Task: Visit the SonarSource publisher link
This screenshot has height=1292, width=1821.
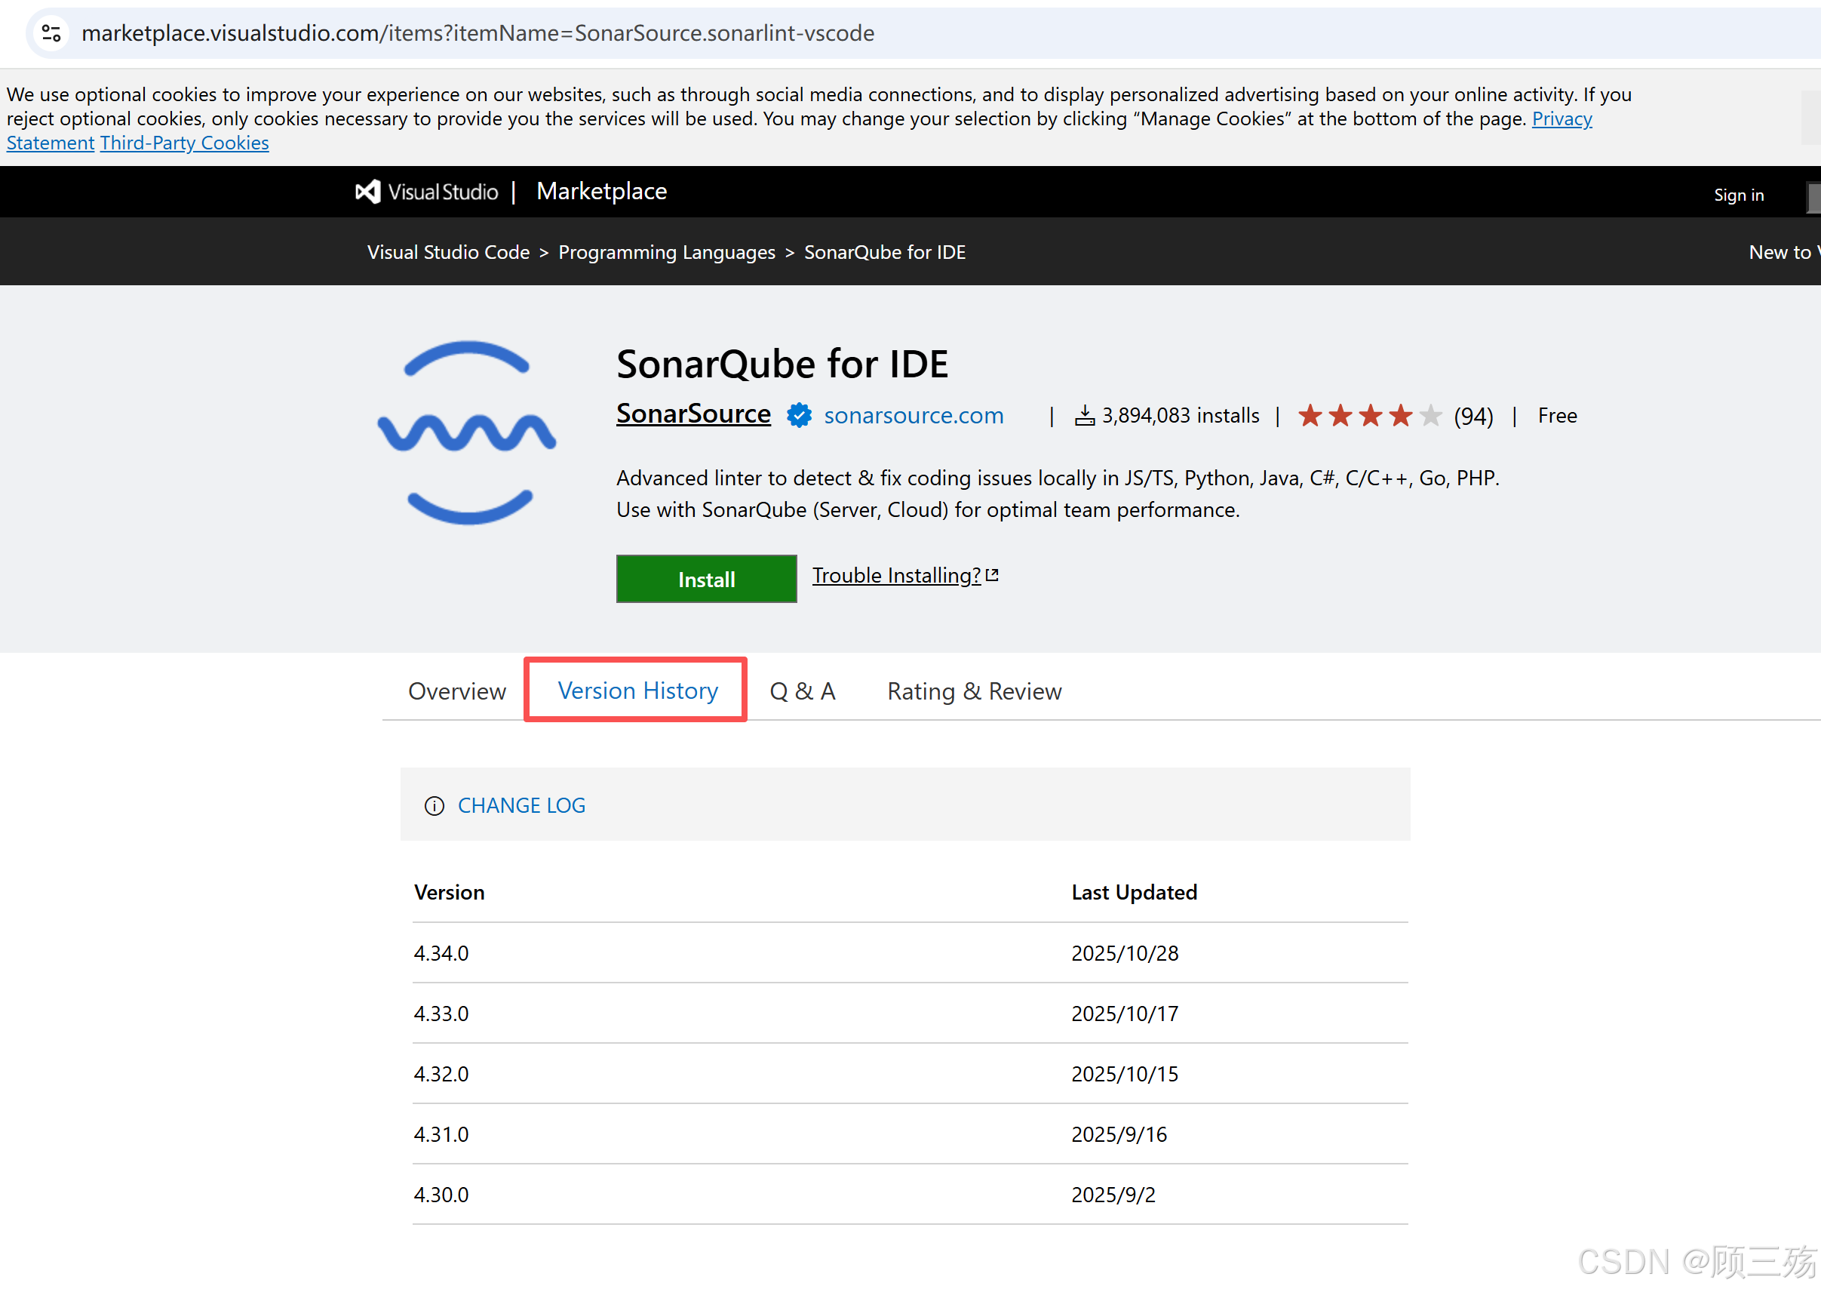Action: click(x=692, y=414)
